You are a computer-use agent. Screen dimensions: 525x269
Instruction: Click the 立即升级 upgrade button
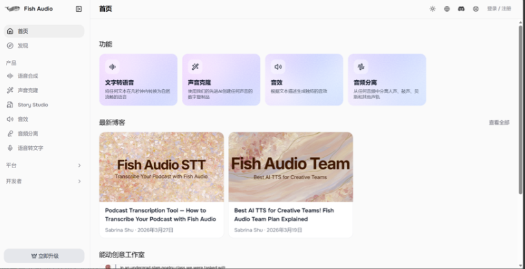click(44, 256)
